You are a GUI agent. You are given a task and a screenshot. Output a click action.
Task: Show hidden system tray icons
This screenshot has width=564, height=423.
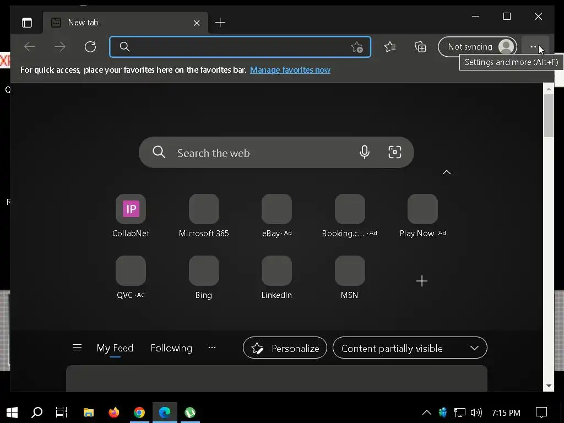point(427,413)
